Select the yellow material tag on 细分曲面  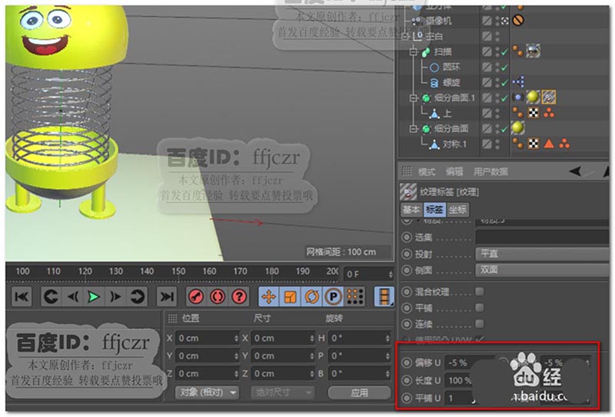517,127
